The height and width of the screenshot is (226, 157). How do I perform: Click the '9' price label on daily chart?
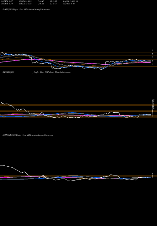153,51
